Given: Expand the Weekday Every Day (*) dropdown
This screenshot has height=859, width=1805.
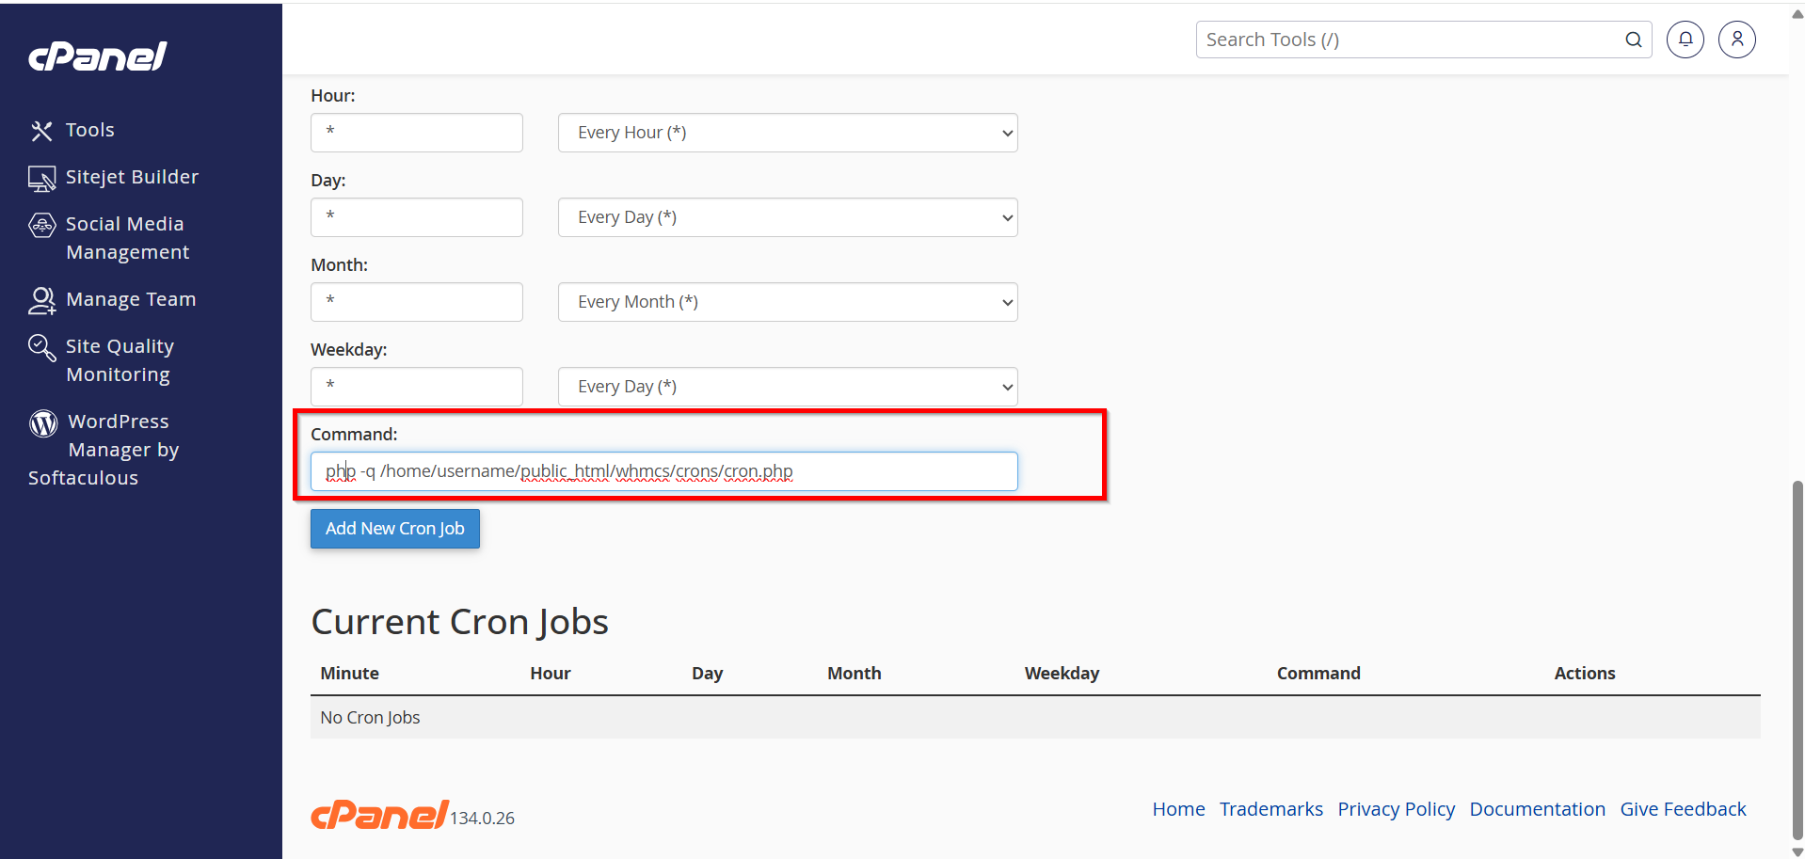Looking at the screenshot, I should (788, 387).
